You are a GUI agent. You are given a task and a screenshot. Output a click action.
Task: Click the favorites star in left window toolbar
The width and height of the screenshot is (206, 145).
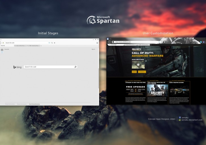55,43
